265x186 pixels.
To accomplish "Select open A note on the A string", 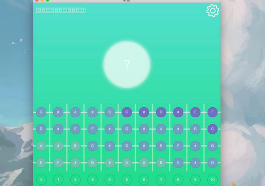I will [41, 146].
